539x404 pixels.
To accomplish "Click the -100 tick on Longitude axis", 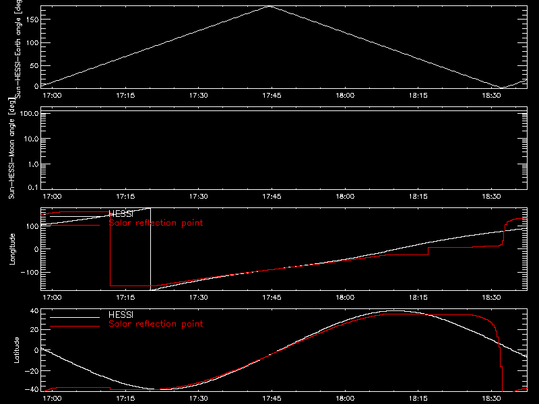I will 30,272.
